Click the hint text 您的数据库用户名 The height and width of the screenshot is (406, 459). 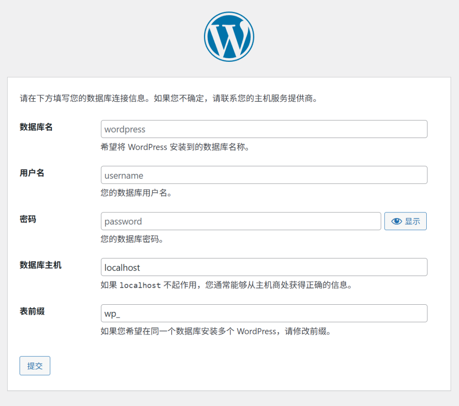point(136,193)
